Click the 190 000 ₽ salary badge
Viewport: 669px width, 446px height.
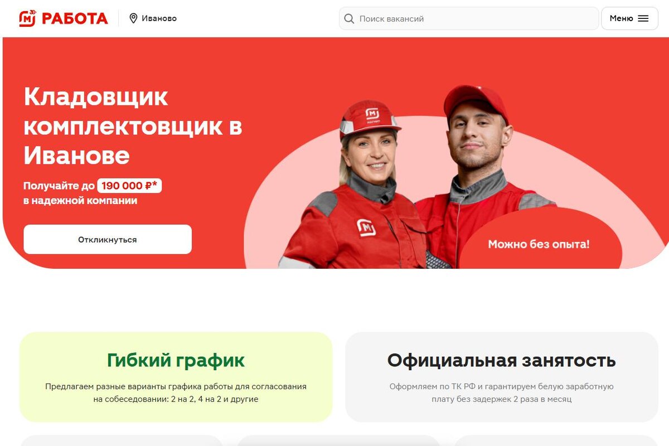coord(129,186)
